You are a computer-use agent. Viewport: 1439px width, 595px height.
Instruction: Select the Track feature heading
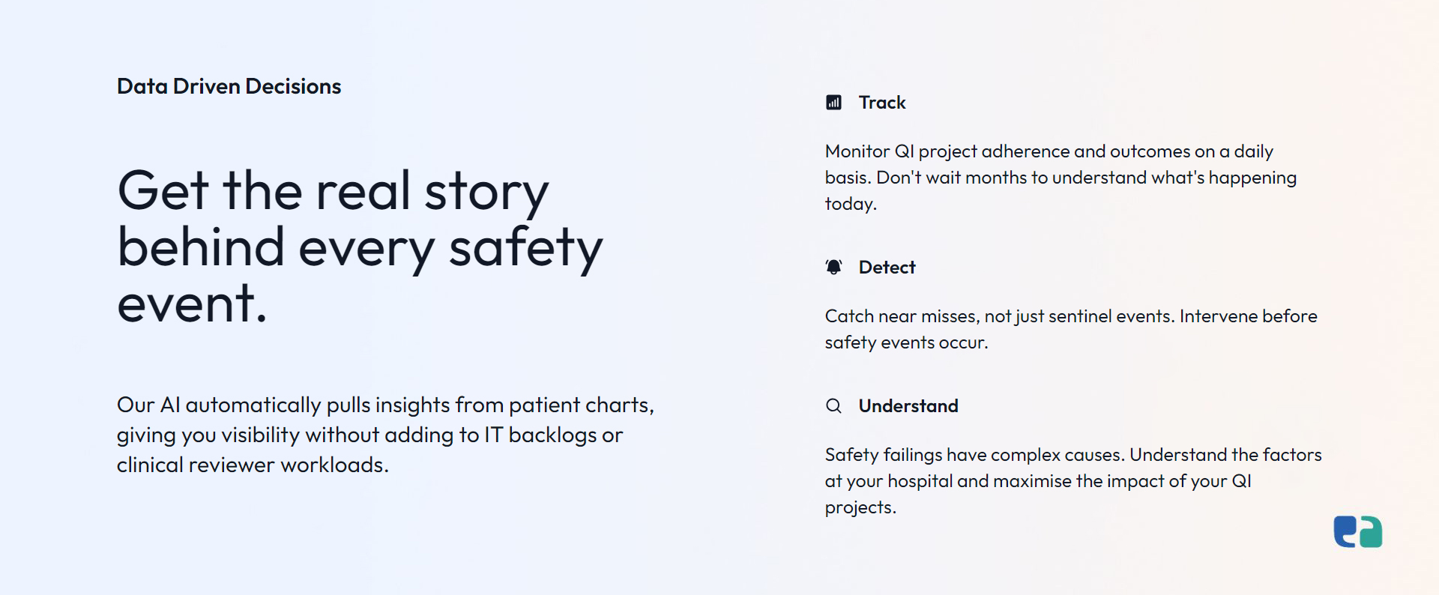point(882,103)
